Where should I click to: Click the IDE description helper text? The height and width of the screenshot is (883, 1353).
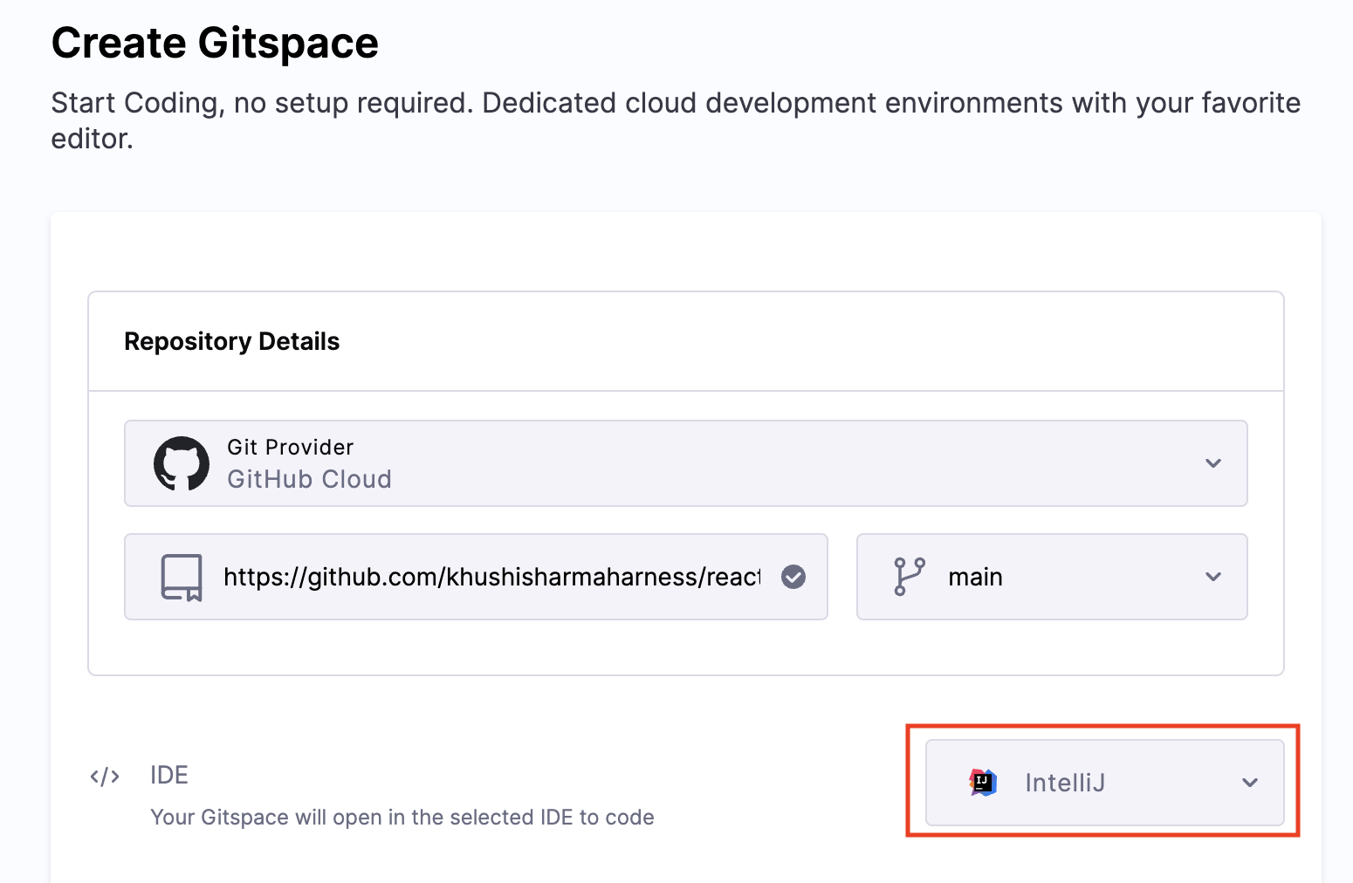[x=402, y=818]
